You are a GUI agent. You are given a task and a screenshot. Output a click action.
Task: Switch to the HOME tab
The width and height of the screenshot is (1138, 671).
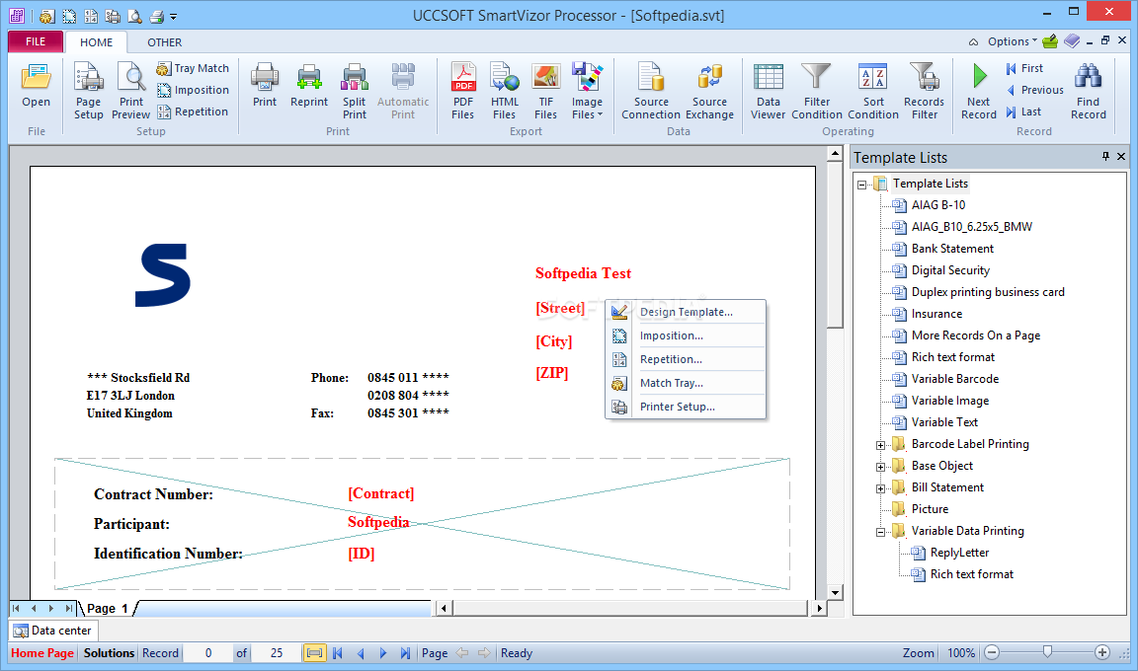[96, 42]
